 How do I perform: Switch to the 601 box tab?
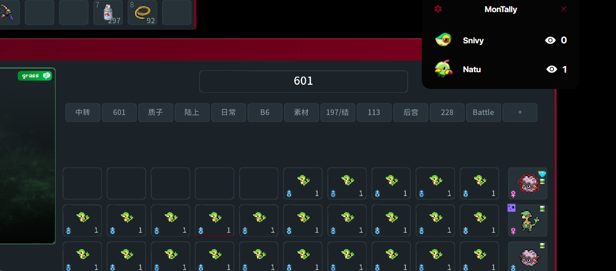point(119,113)
